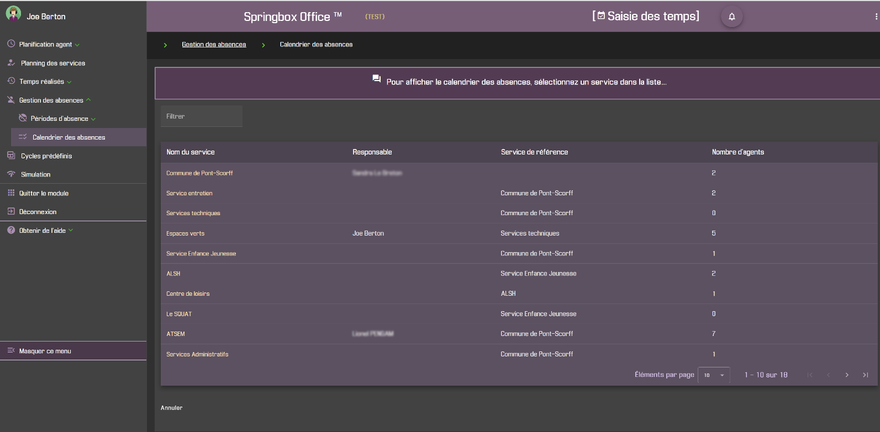Sort by the Nom du service column header
880x432 pixels.
click(191, 152)
